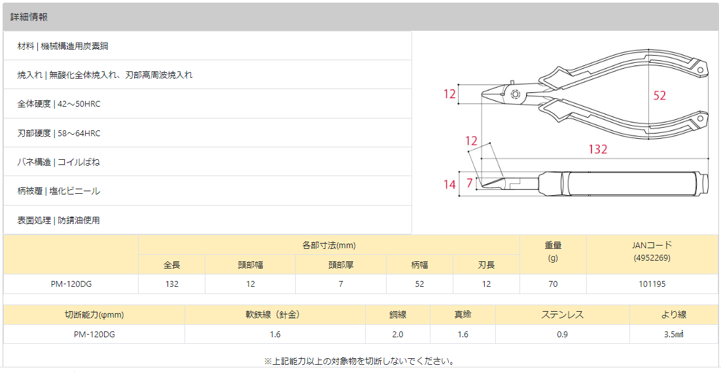Screen dimensions: 721x372
Task: Click the red 132 label in the diagram
Action: pos(598,149)
